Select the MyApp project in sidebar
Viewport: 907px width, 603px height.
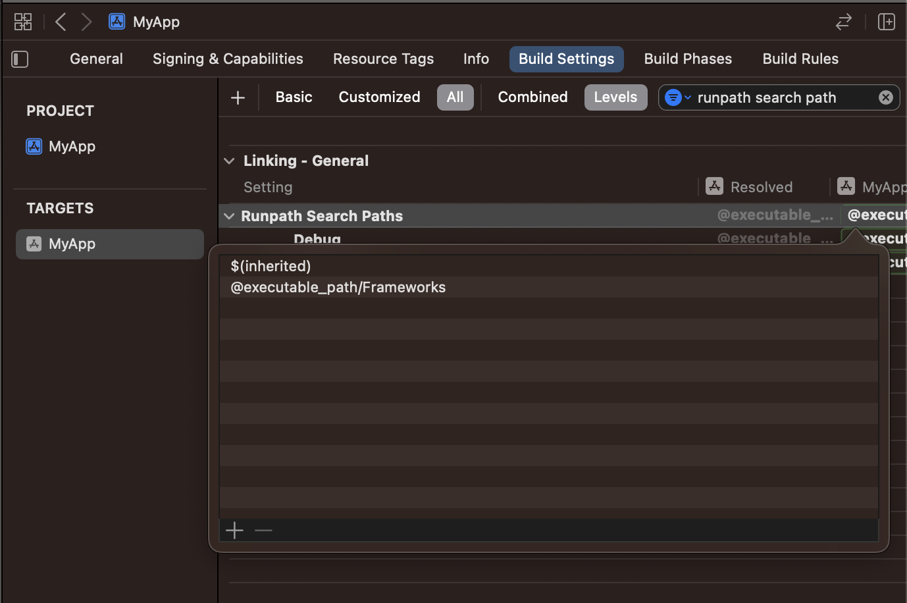61,146
